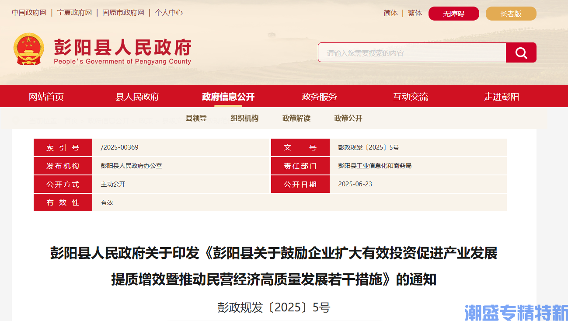Open the 互动交流 nav tab
568x321 pixels.
click(x=411, y=97)
